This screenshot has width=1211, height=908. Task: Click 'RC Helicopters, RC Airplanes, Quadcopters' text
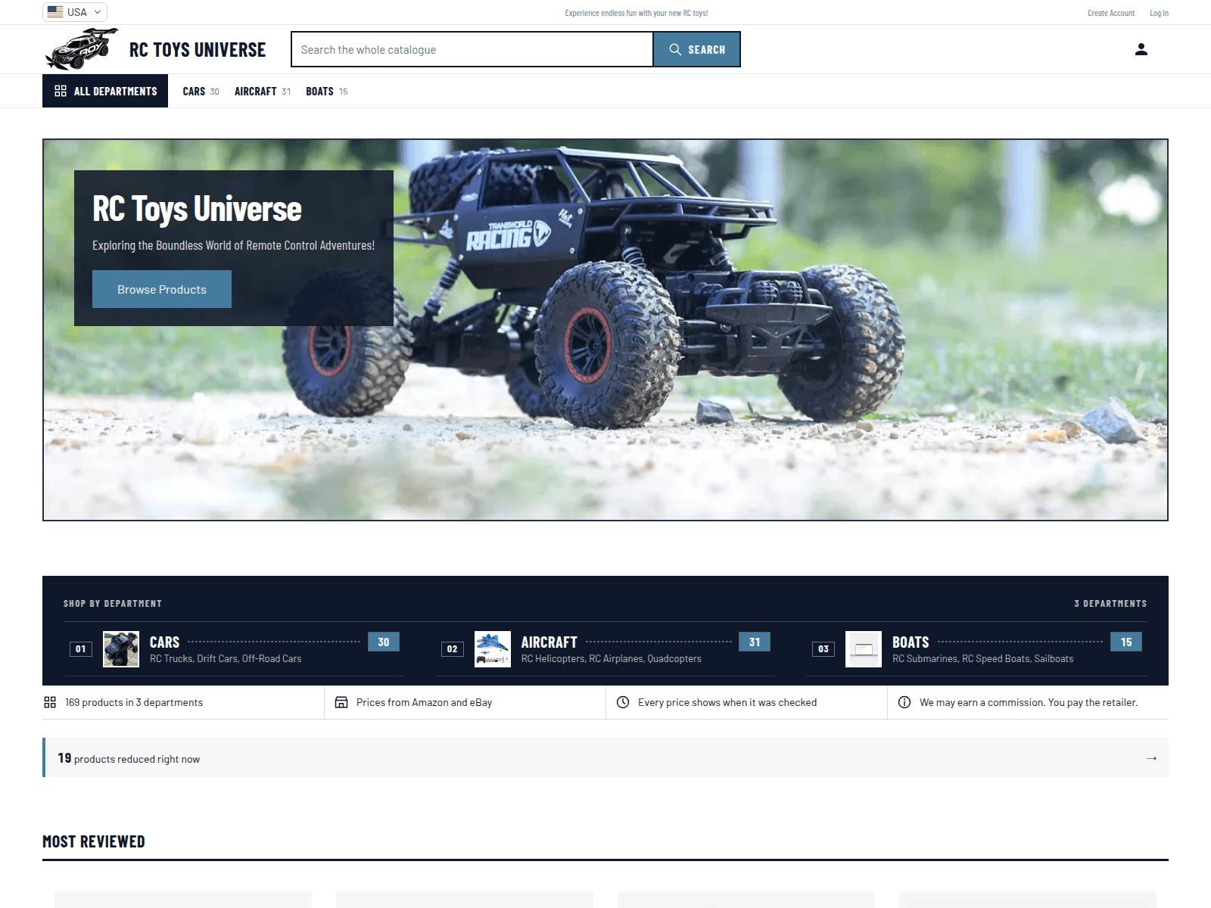pos(612,659)
